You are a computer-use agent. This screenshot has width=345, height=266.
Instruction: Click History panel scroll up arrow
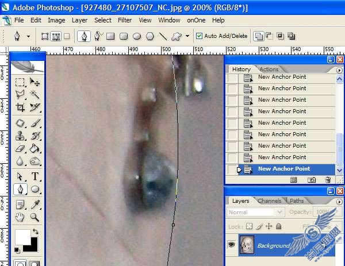point(339,79)
